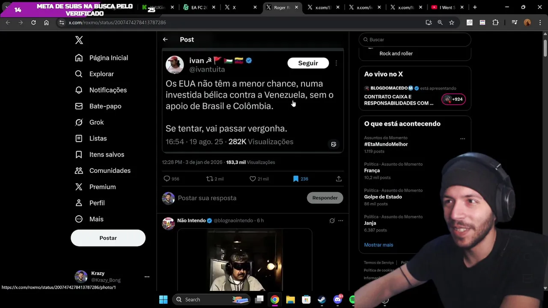Open the Chrome extensions puzzle menu
This screenshot has width=548, height=308.
coord(495,22)
